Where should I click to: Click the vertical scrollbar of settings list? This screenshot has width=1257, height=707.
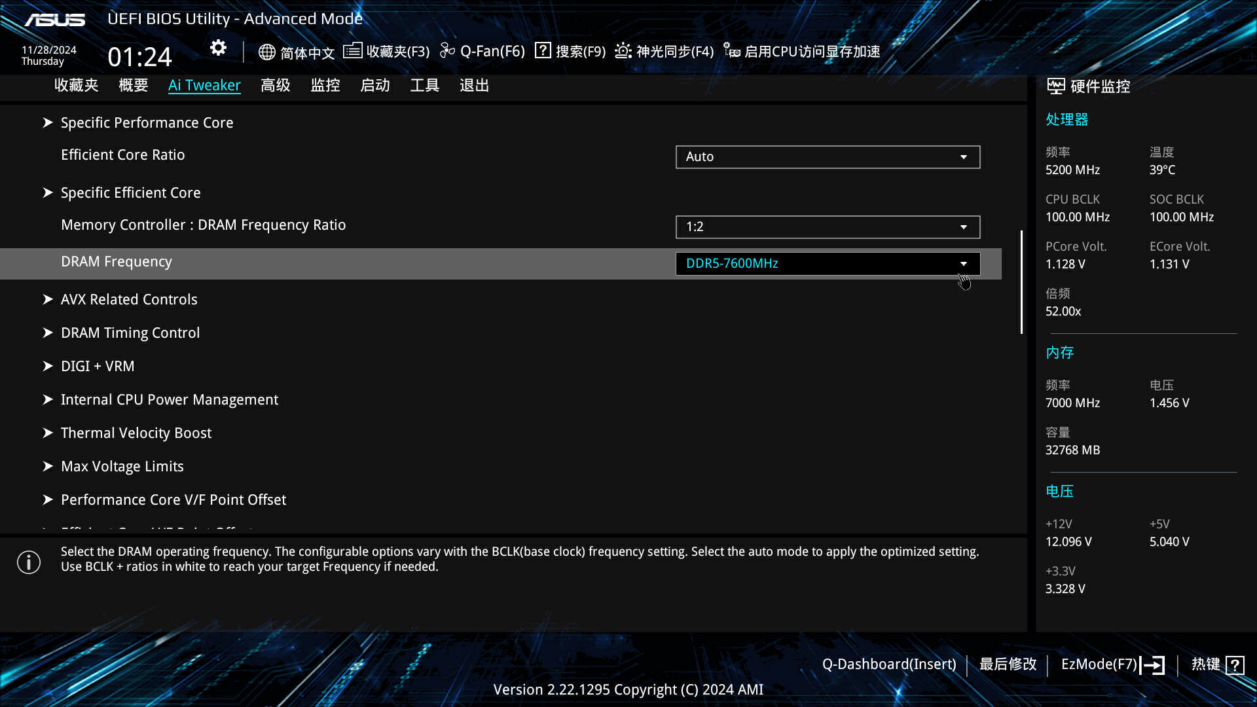coord(1021,282)
